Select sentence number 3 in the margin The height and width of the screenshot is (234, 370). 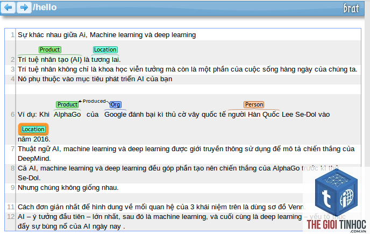[x=12, y=69]
